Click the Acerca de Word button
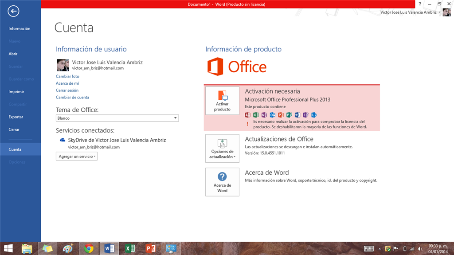The width and height of the screenshot is (454, 255). click(x=223, y=182)
